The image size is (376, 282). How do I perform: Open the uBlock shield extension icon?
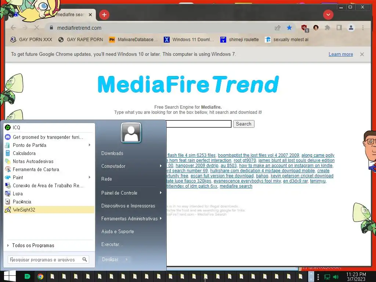(304, 28)
